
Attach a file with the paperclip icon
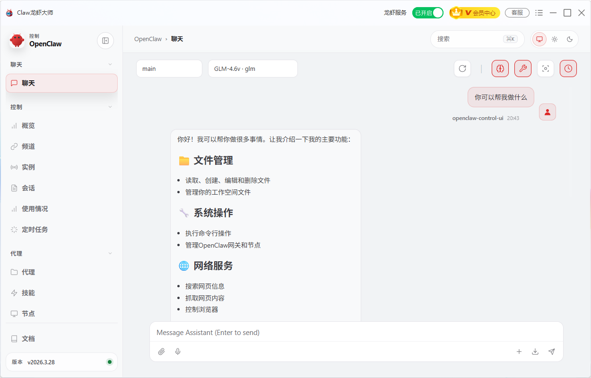[162, 352]
